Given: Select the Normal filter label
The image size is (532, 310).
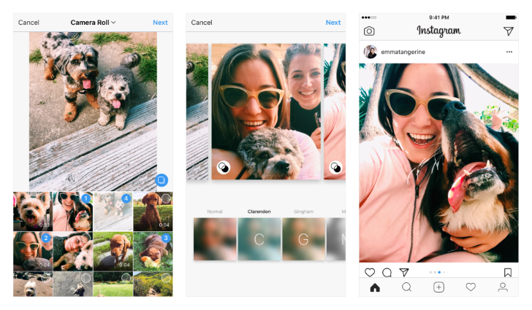Looking at the screenshot, I should click(x=215, y=212).
